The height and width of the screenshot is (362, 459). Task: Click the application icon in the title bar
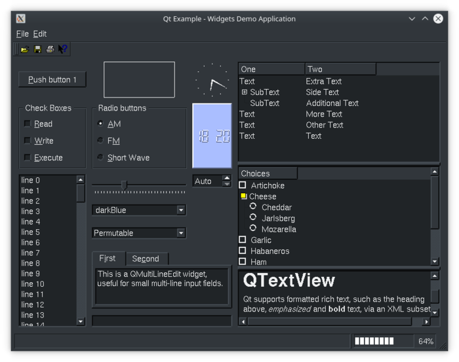20,19
